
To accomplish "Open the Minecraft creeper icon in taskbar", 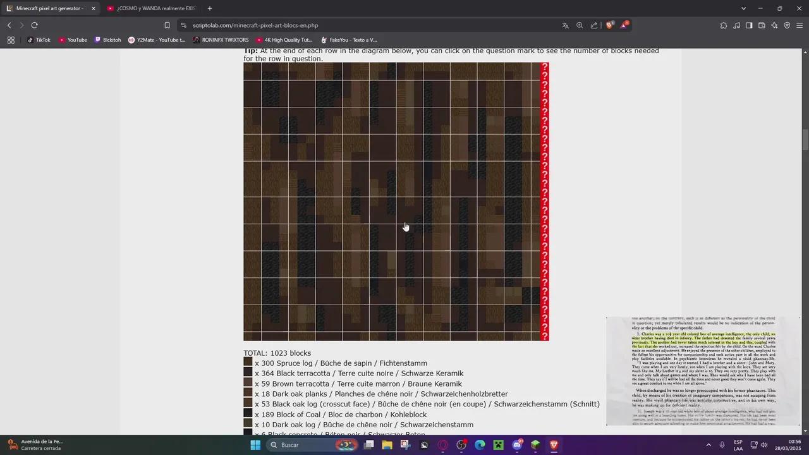I will 498,445.
